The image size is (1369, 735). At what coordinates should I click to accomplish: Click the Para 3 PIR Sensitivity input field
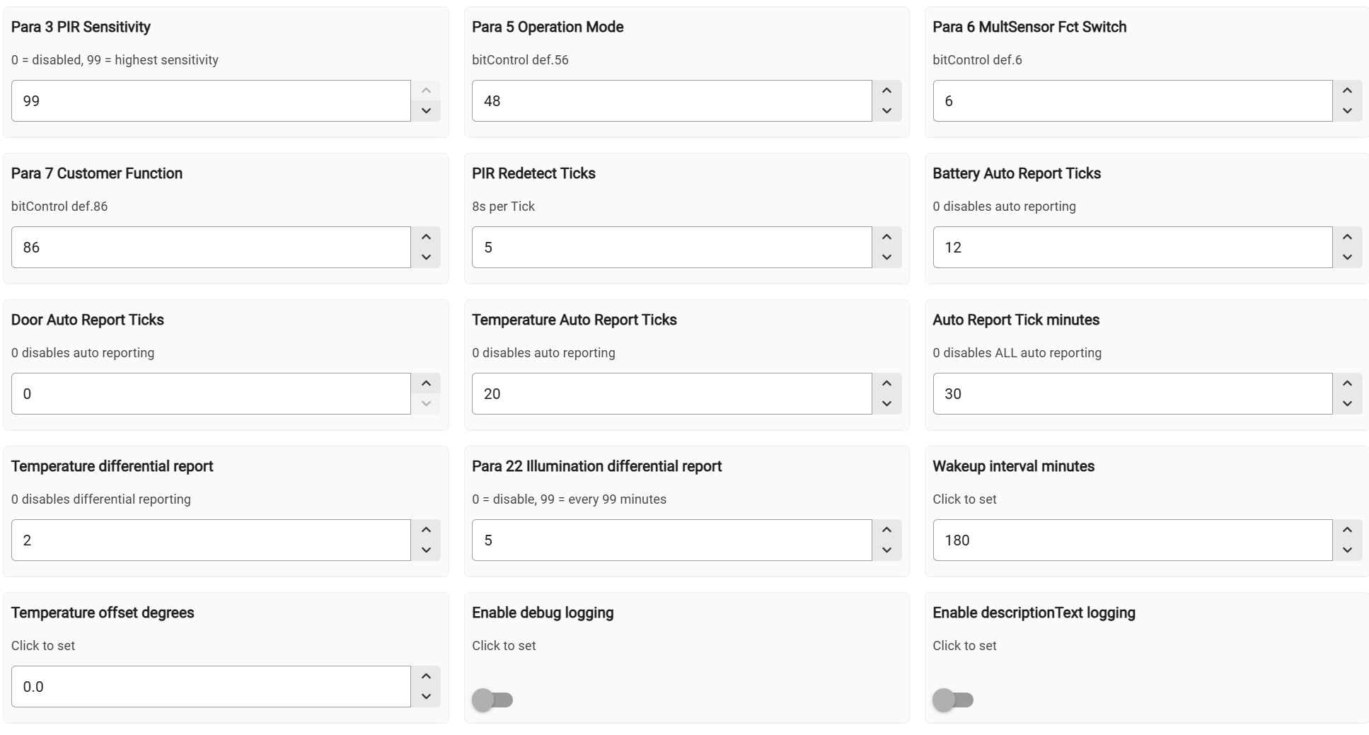(211, 100)
